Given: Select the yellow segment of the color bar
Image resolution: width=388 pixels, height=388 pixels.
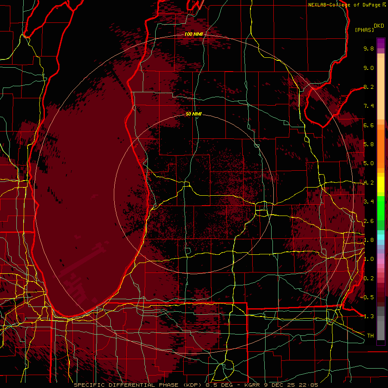Looking at the screenshot, I should coord(381,185).
